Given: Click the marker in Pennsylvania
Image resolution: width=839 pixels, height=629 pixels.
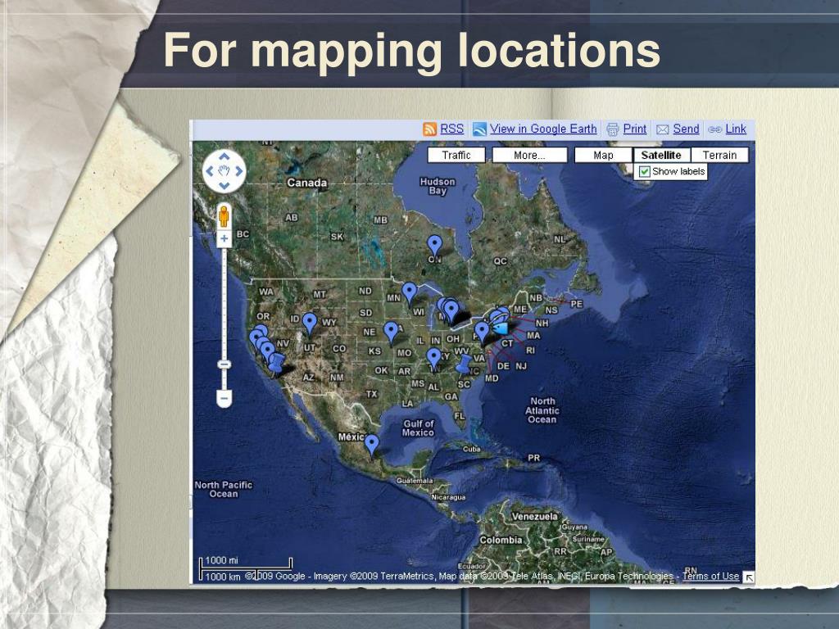Looking at the screenshot, I should (x=482, y=333).
